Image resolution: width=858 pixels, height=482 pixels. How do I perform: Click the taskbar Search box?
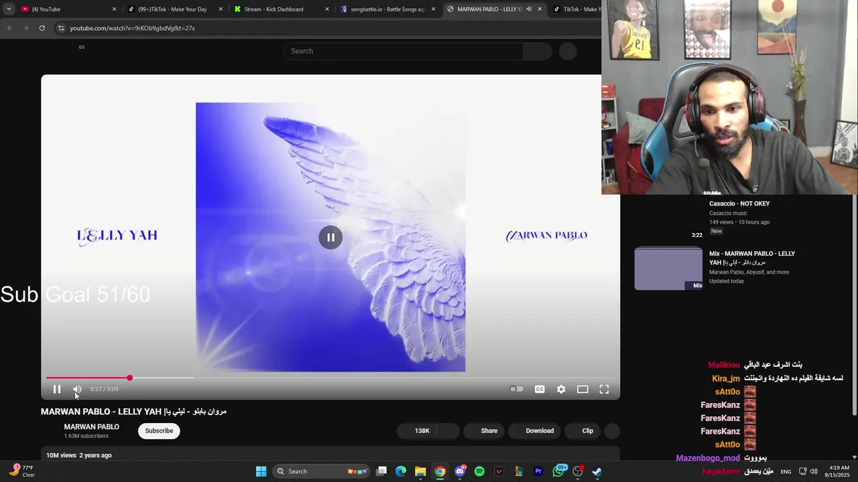pos(322,471)
